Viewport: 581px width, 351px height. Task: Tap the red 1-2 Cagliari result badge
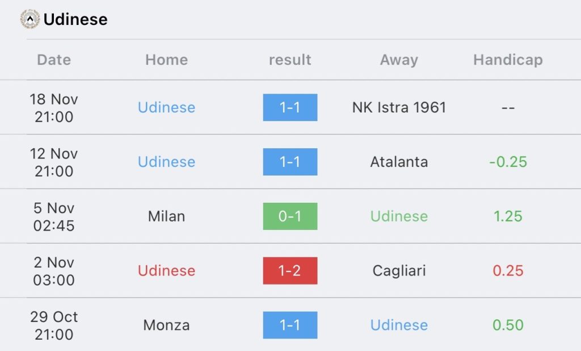coord(290,270)
